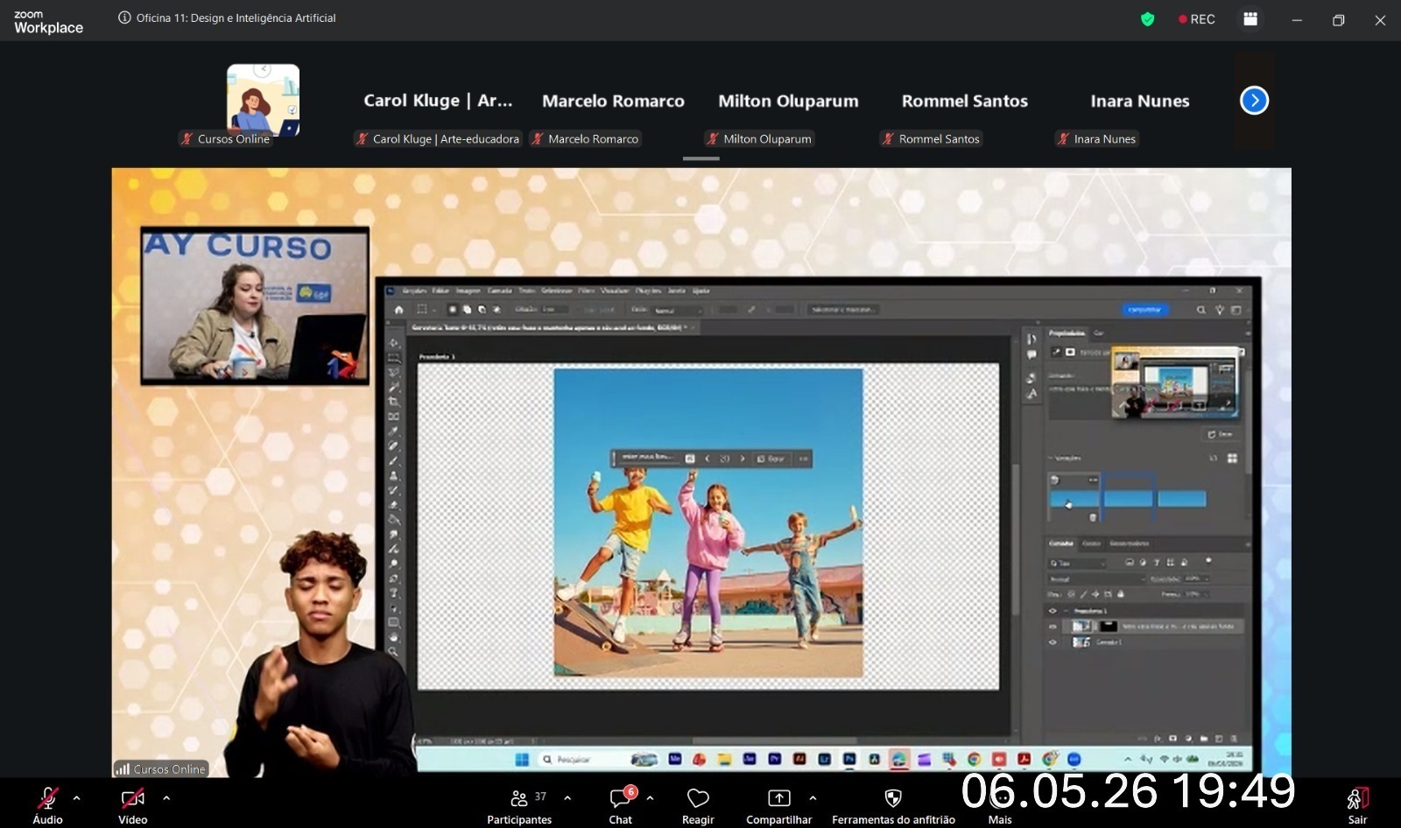Viewport: 1401px width, 828px height.
Task: Unmute microphone with the Áudio button
Action: tap(48, 804)
